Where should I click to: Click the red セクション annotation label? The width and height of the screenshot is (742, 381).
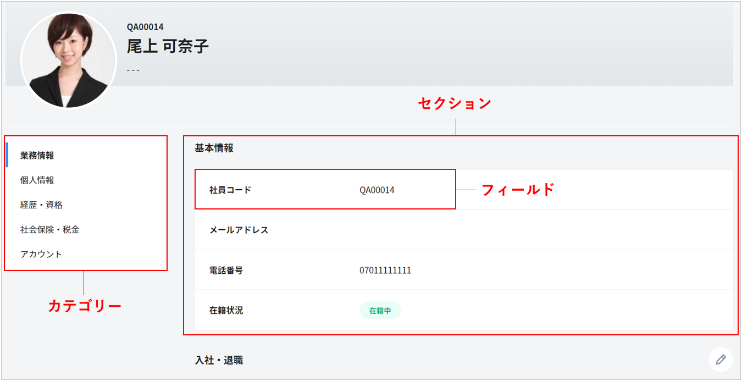tap(455, 103)
